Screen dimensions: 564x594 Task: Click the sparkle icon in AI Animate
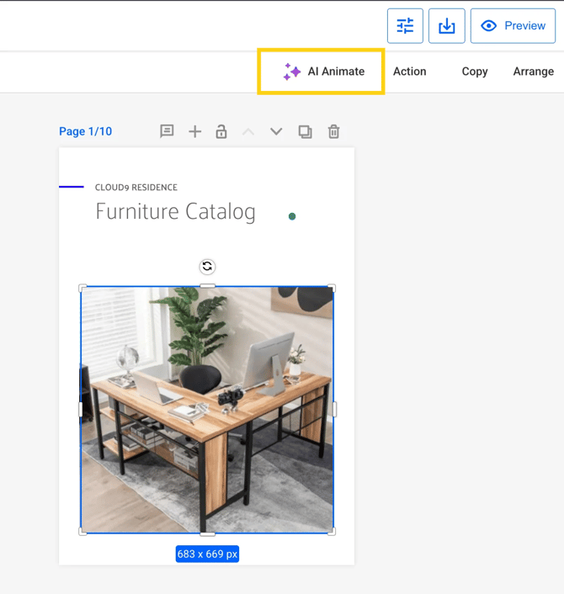[292, 72]
